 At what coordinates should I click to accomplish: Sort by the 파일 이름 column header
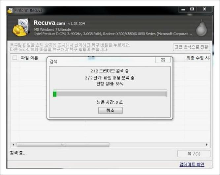[29, 58]
